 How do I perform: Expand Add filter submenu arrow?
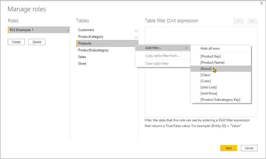(187, 48)
